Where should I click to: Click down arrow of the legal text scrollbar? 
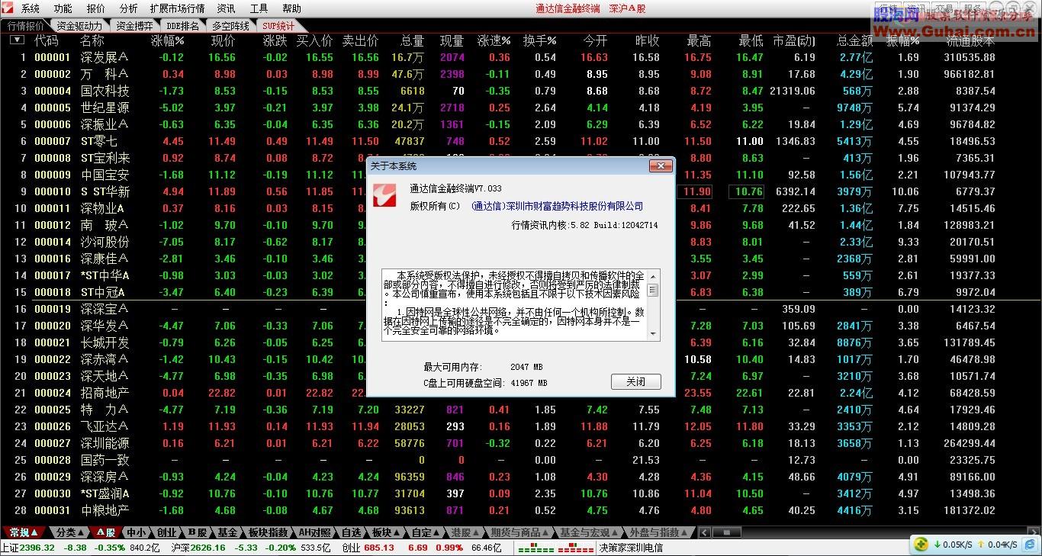pos(653,334)
